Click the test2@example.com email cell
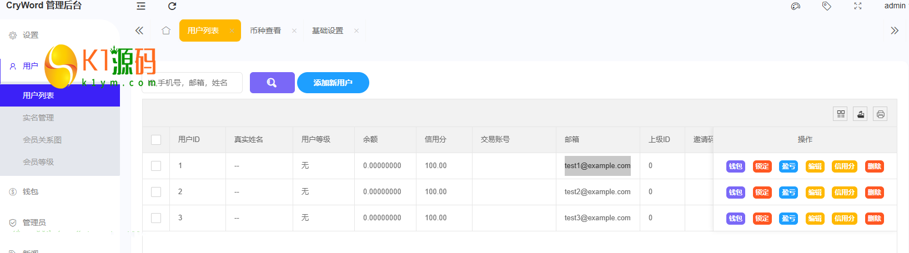Image resolution: width=909 pixels, height=253 pixels. (597, 192)
